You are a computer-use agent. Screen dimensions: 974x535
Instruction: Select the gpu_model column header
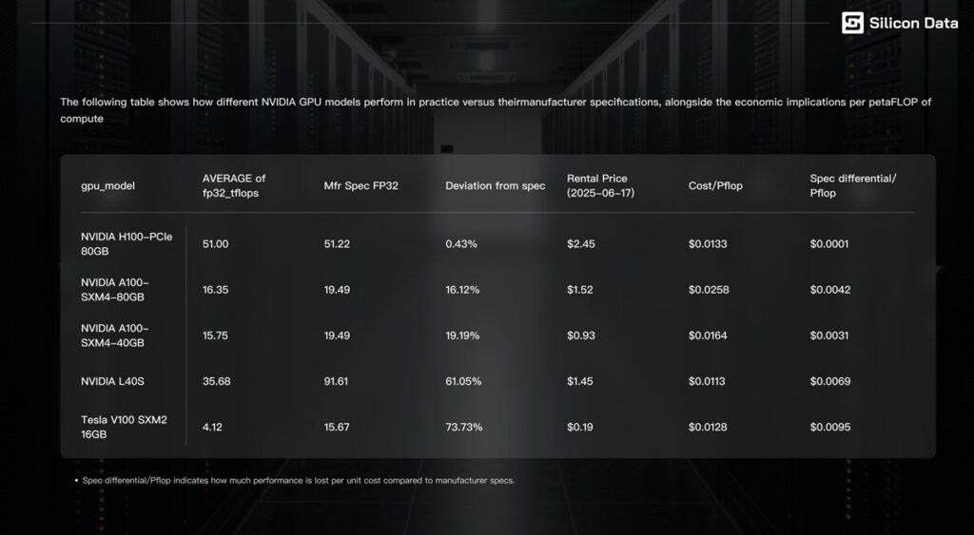point(108,185)
